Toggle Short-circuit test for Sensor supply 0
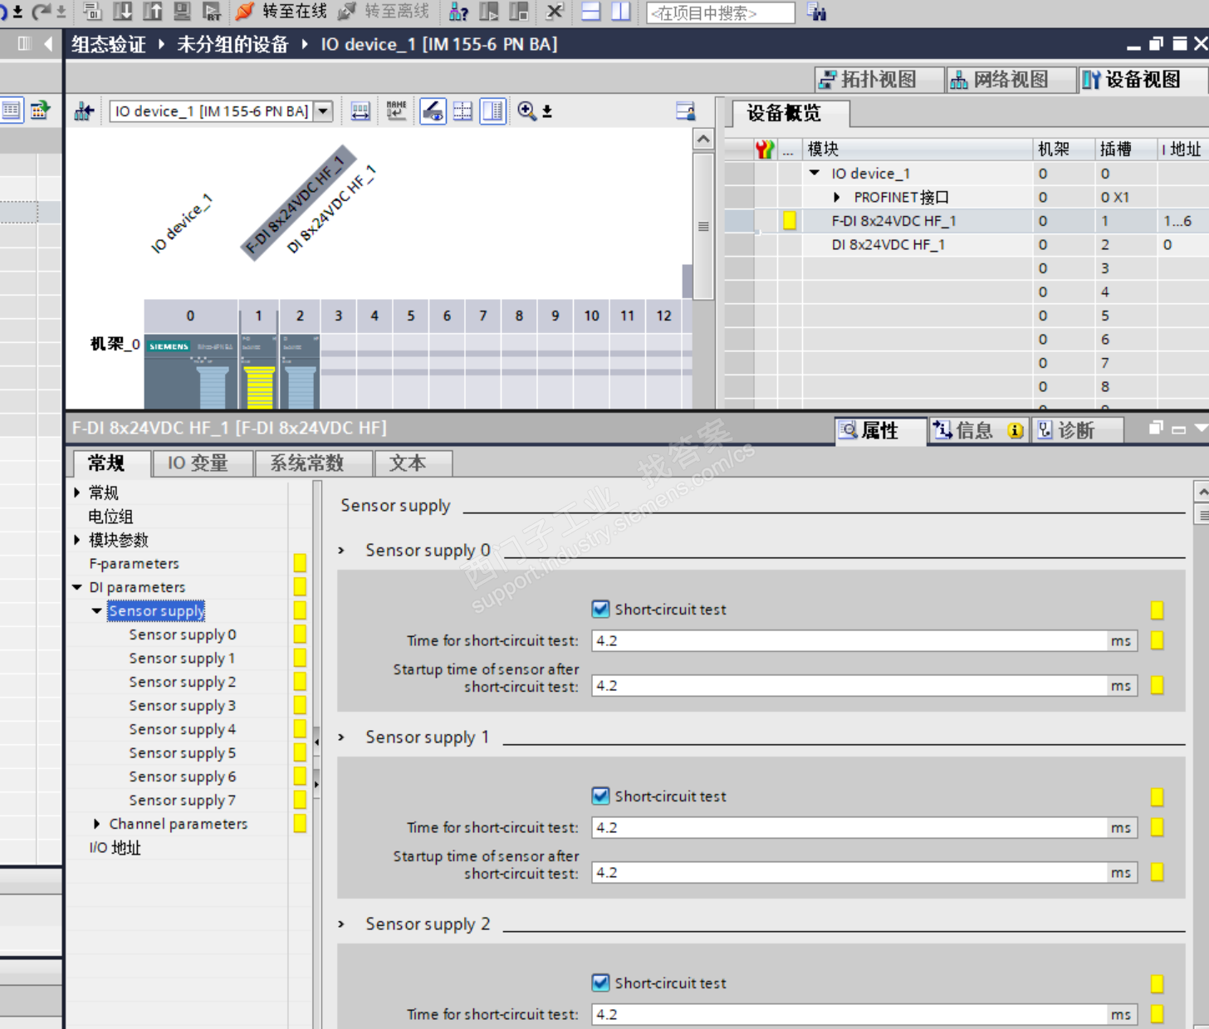The height and width of the screenshot is (1029, 1209). (x=601, y=610)
